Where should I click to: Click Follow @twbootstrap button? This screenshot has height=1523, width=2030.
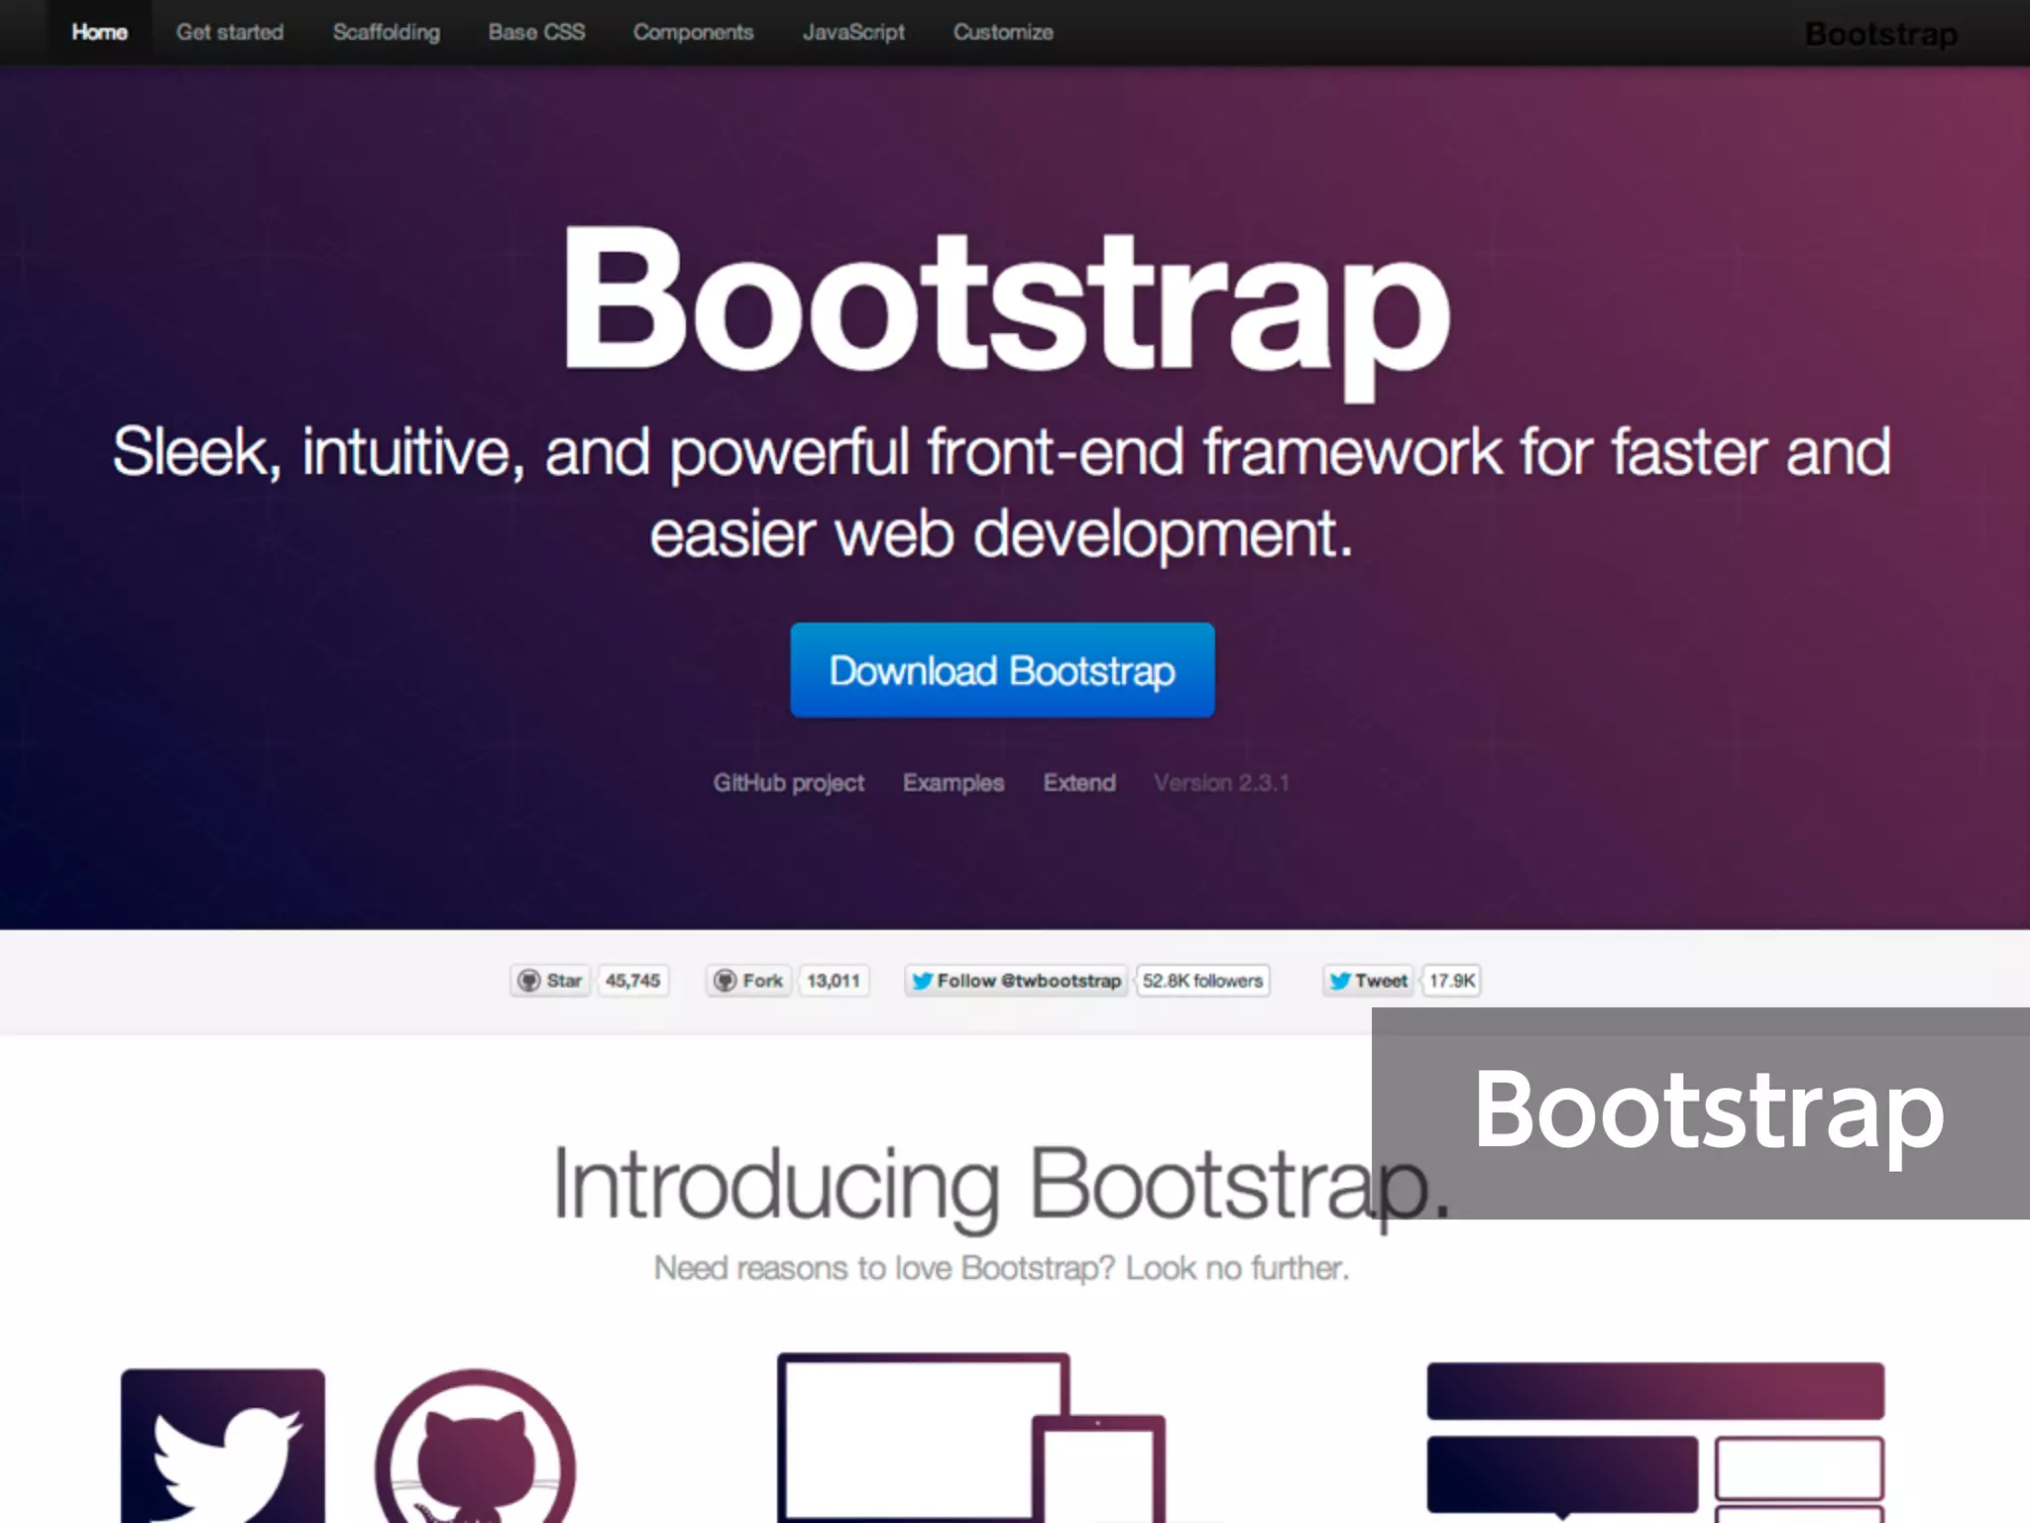[1016, 981]
